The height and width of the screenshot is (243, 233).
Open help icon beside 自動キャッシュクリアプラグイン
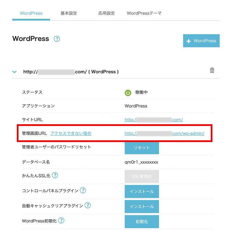88,205
